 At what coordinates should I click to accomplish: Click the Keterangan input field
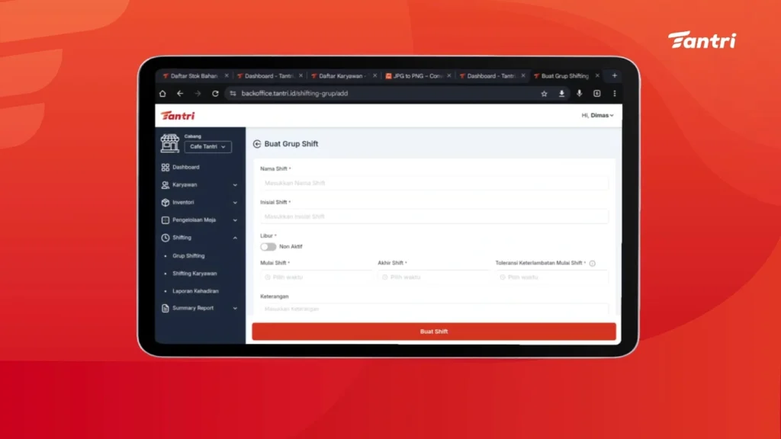coord(434,309)
